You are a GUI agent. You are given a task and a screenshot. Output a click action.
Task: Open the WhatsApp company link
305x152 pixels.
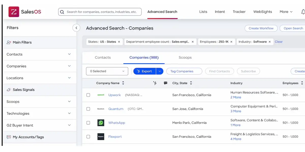117,123
